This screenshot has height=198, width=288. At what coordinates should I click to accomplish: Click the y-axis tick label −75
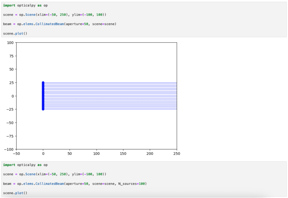coord(9,136)
